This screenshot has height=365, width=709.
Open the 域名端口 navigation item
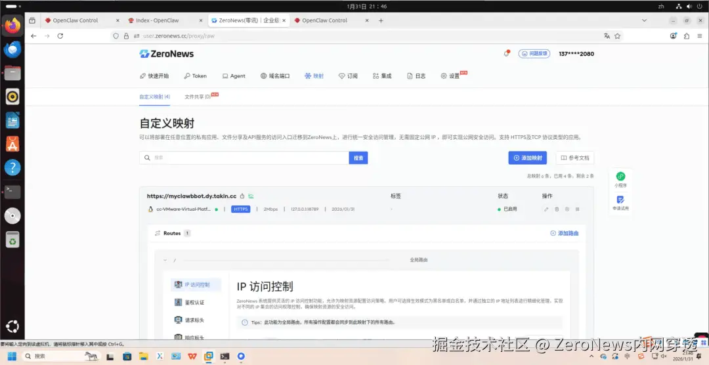(x=275, y=76)
